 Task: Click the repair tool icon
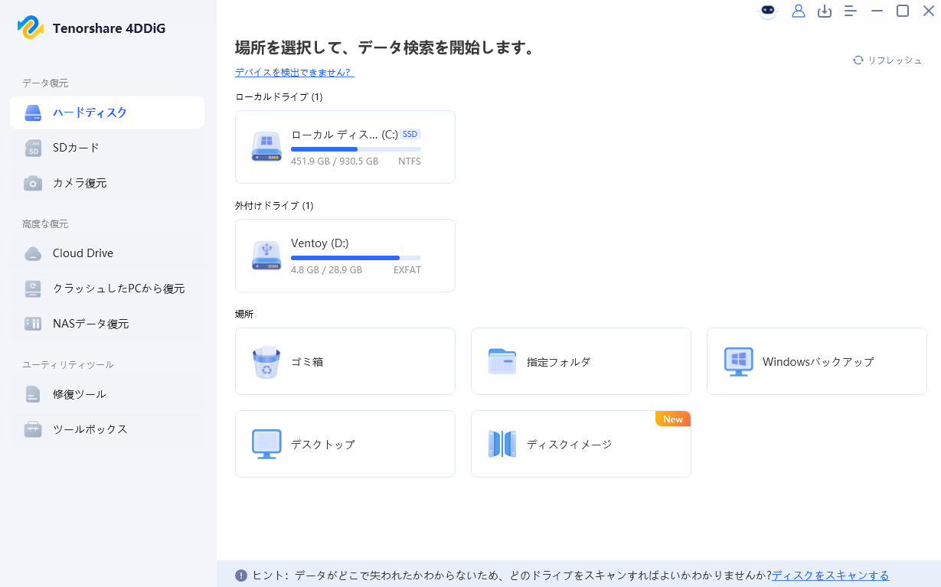click(33, 394)
